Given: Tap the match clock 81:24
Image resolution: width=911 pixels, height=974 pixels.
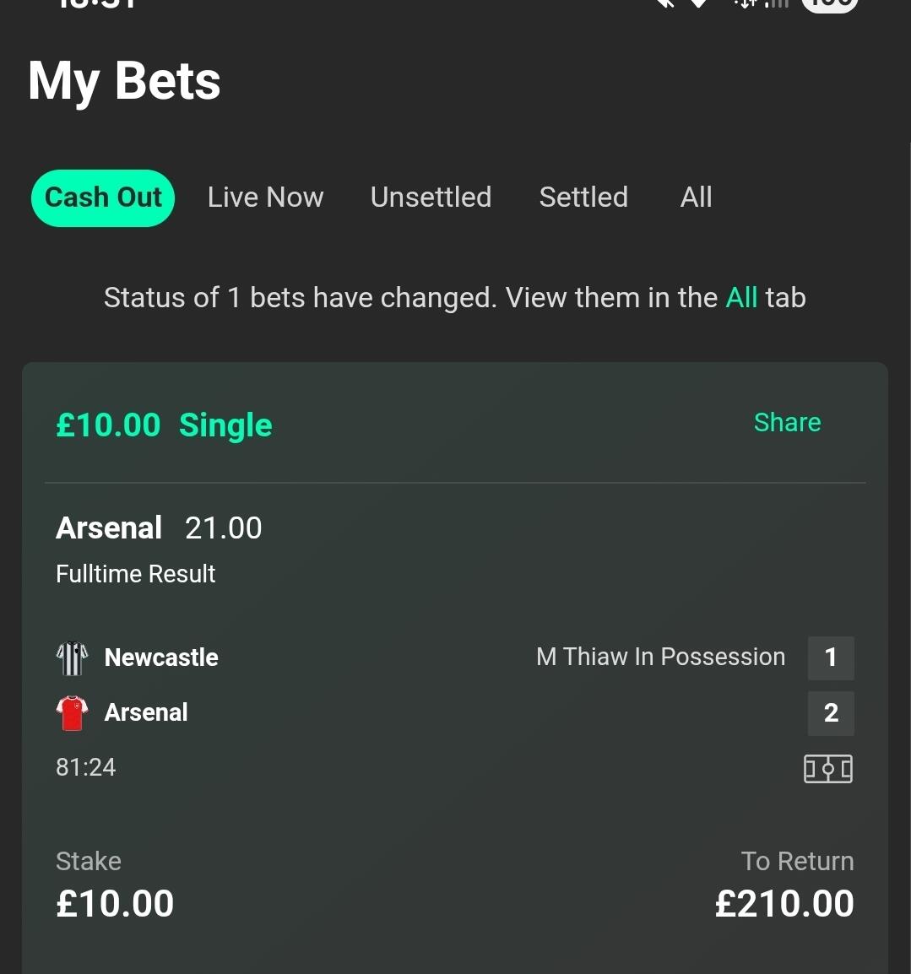Looking at the screenshot, I should [x=85, y=767].
